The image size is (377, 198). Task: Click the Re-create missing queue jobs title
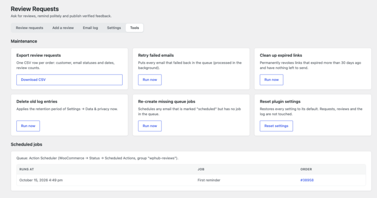pyautogui.click(x=166, y=101)
